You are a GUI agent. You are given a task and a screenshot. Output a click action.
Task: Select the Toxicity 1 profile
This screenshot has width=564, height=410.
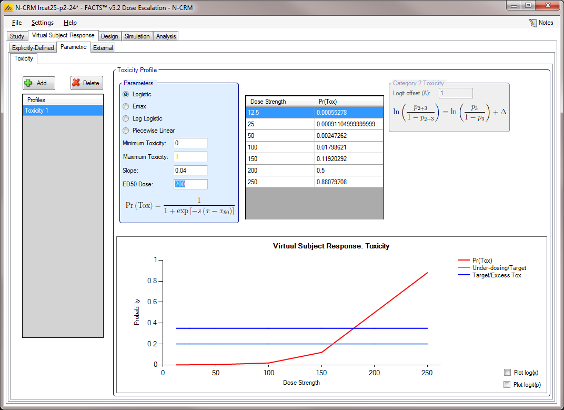[x=63, y=111]
